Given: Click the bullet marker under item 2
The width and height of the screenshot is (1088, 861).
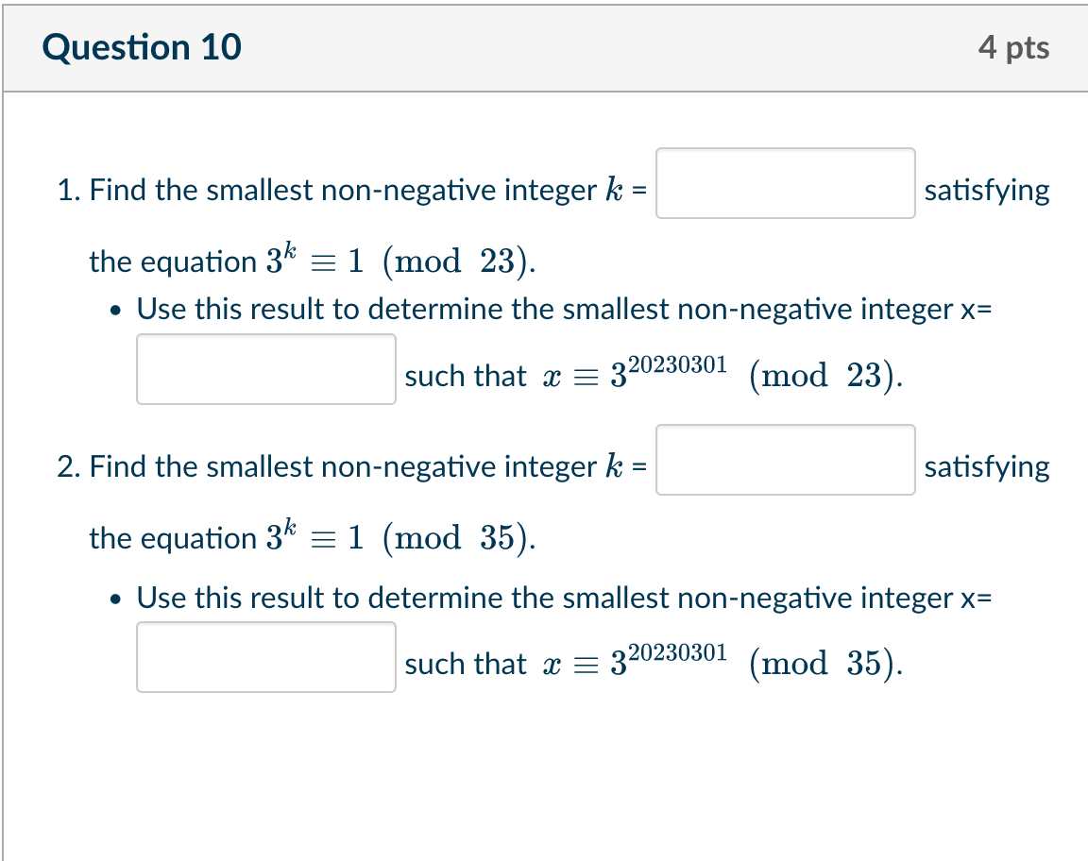Looking at the screenshot, I should point(116,599).
